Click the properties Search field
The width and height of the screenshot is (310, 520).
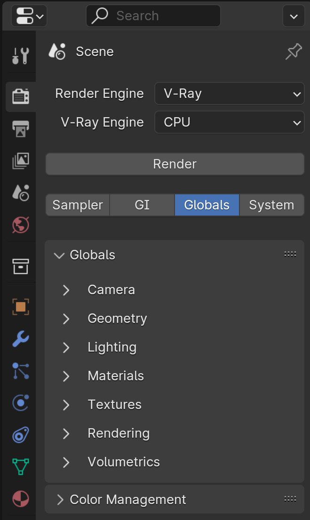(x=153, y=16)
